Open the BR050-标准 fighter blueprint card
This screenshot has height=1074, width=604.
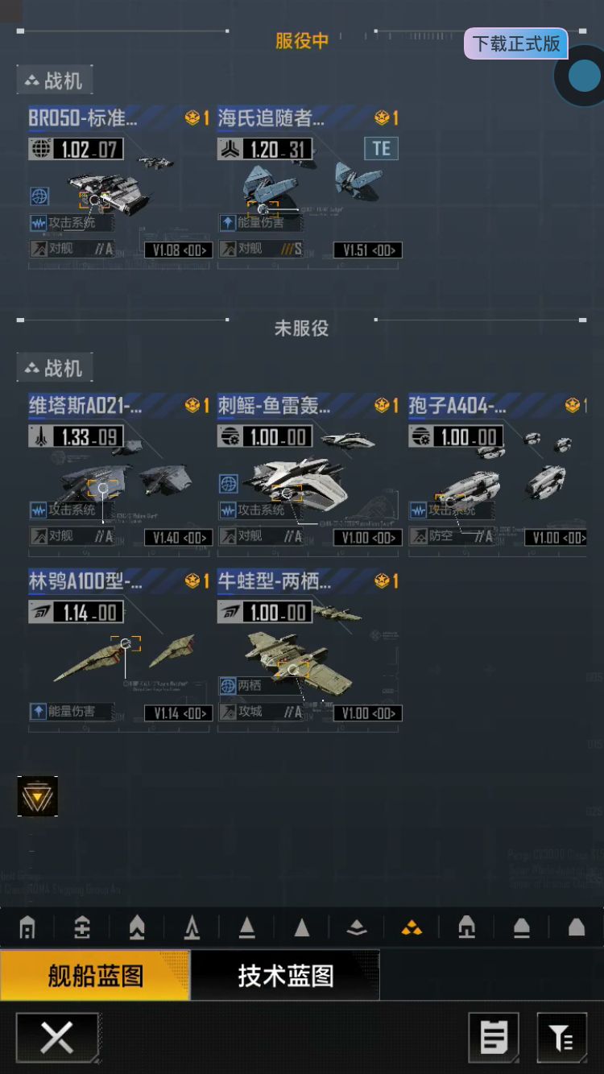119,186
